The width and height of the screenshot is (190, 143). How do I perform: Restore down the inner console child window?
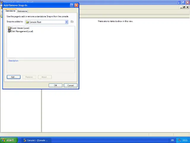pyautogui.click(x=184, y=7)
